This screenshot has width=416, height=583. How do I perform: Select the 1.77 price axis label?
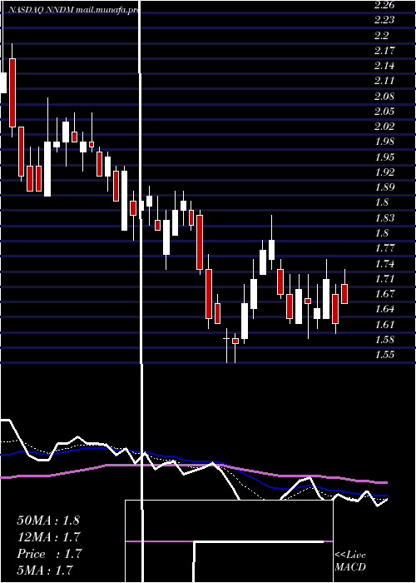pos(384,248)
